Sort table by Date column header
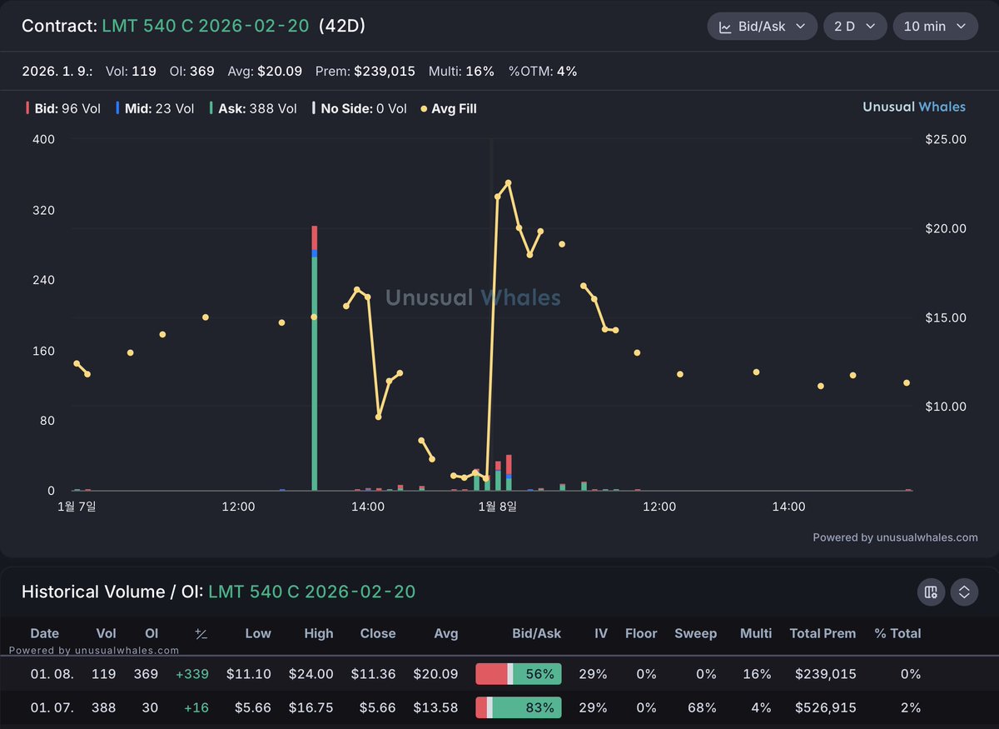 [x=45, y=633]
